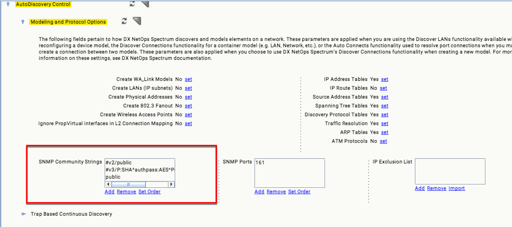
Task: Collapse the AutoDiscovery Control section
Action: [8, 4]
